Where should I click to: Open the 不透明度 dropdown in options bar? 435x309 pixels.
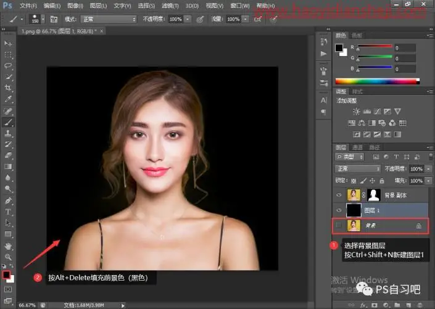188,19
